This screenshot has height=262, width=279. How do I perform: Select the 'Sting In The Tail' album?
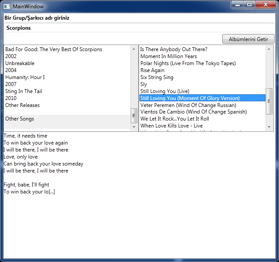point(24,91)
